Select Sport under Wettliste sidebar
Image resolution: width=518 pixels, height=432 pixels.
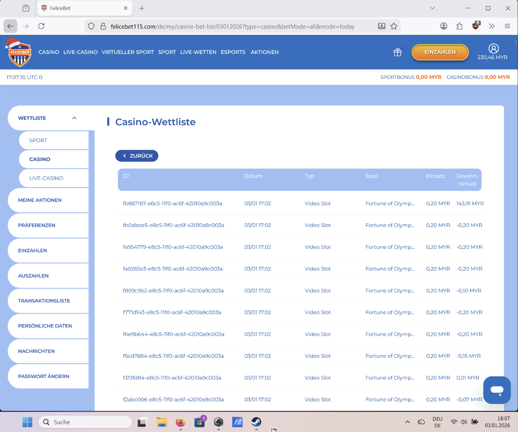[x=38, y=140]
